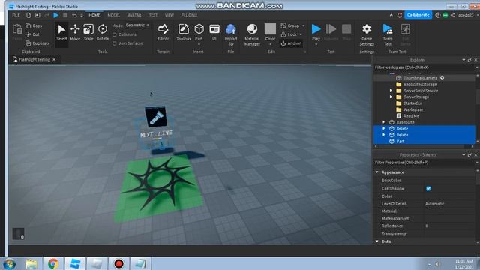Activate the Move tool
Image resolution: width=480 pixels, height=270 pixels.
[75, 32]
